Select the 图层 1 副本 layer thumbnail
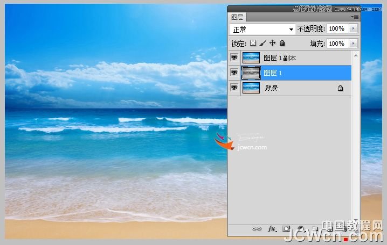 251,58
